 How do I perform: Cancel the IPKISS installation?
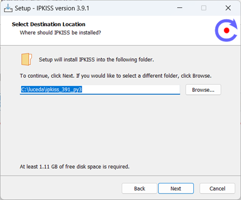(217, 189)
